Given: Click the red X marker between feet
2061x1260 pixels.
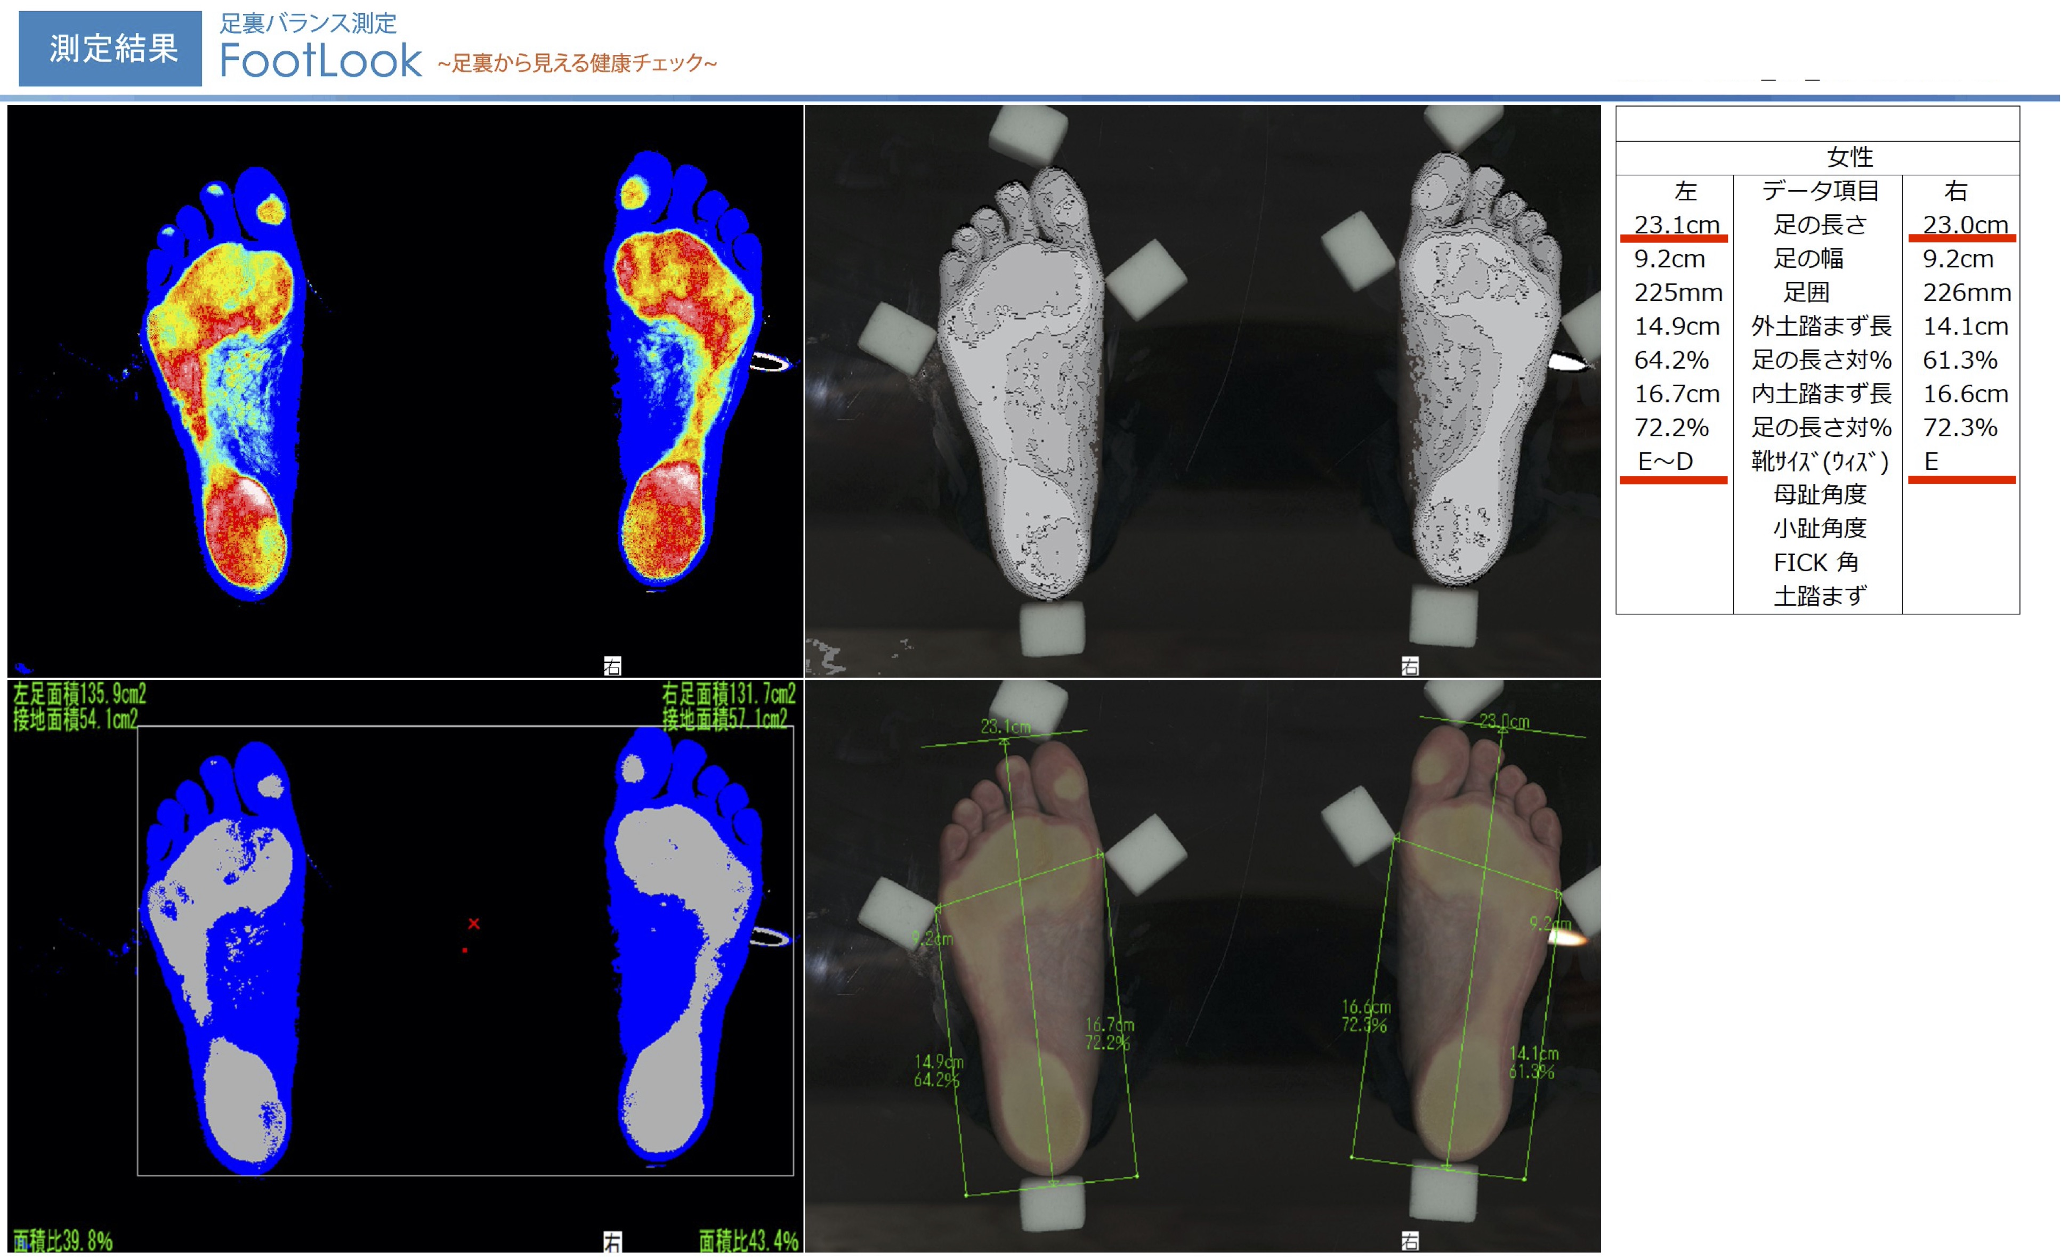Looking at the screenshot, I should click(474, 923).
